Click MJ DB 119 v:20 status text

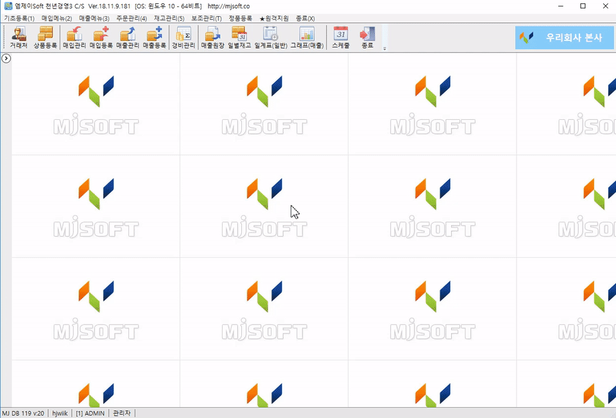click(x=23, y=414)
